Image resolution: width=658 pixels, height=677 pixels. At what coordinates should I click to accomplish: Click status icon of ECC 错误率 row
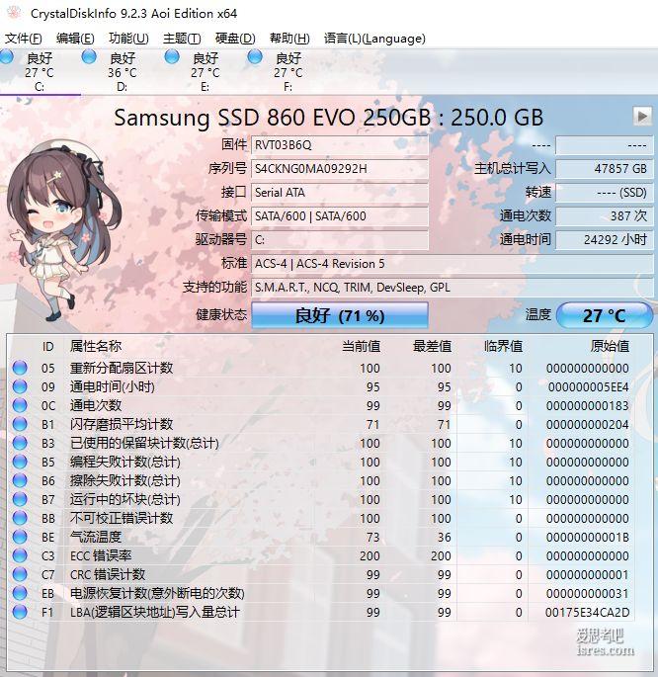(20, 555)
